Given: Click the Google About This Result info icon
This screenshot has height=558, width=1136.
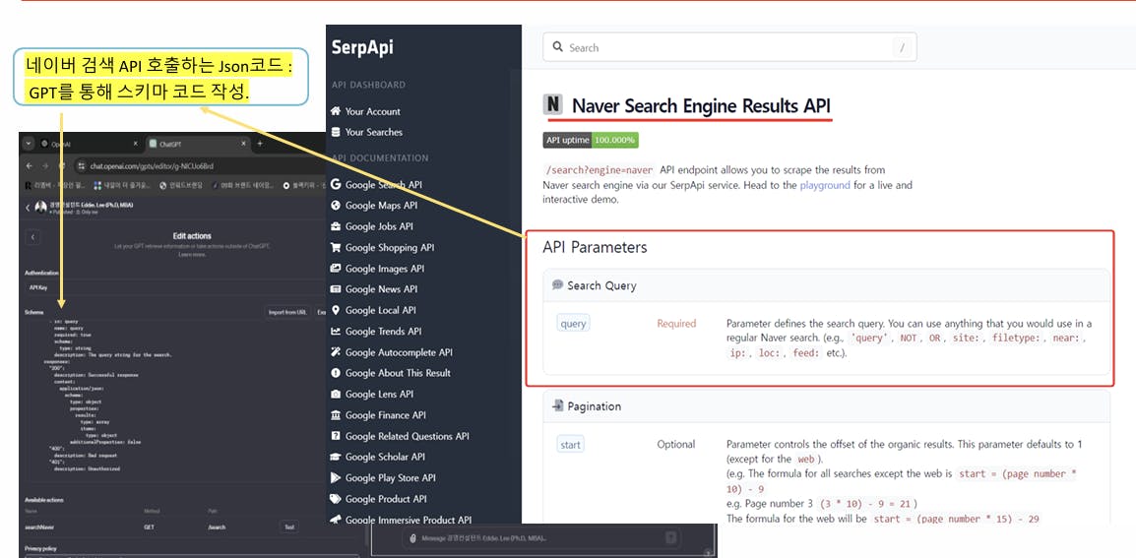Looking at the screenshot, I should pyautogui.click(x=336, y=372).
